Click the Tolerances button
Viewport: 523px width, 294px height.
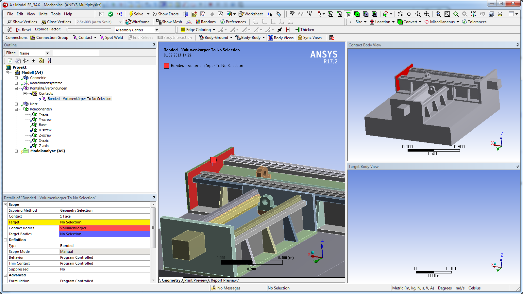(x=474, y=22)
